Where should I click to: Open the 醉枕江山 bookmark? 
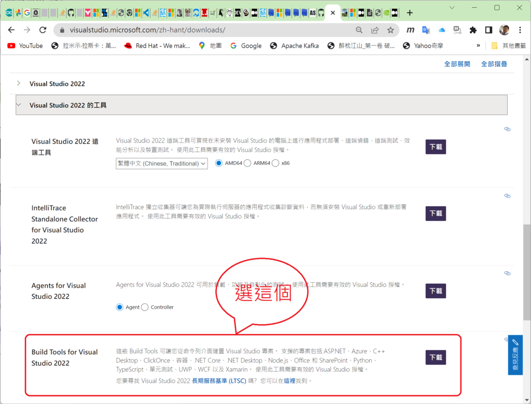[361, 46]
